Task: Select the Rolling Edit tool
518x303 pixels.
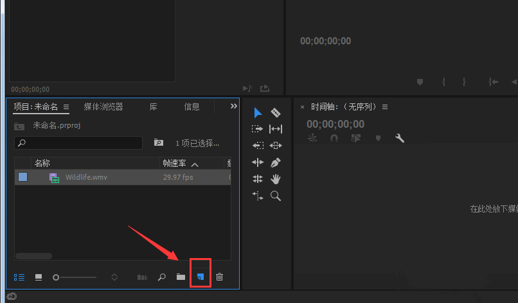Action: (x=258, y=179)
